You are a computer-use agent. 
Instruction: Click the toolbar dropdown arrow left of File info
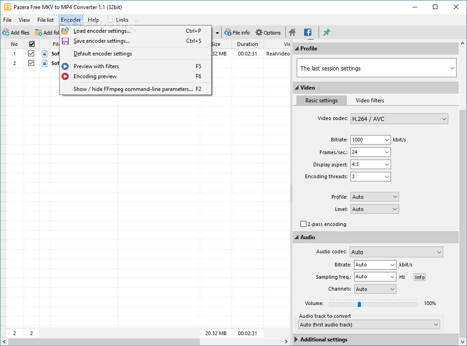click(218, 33)
